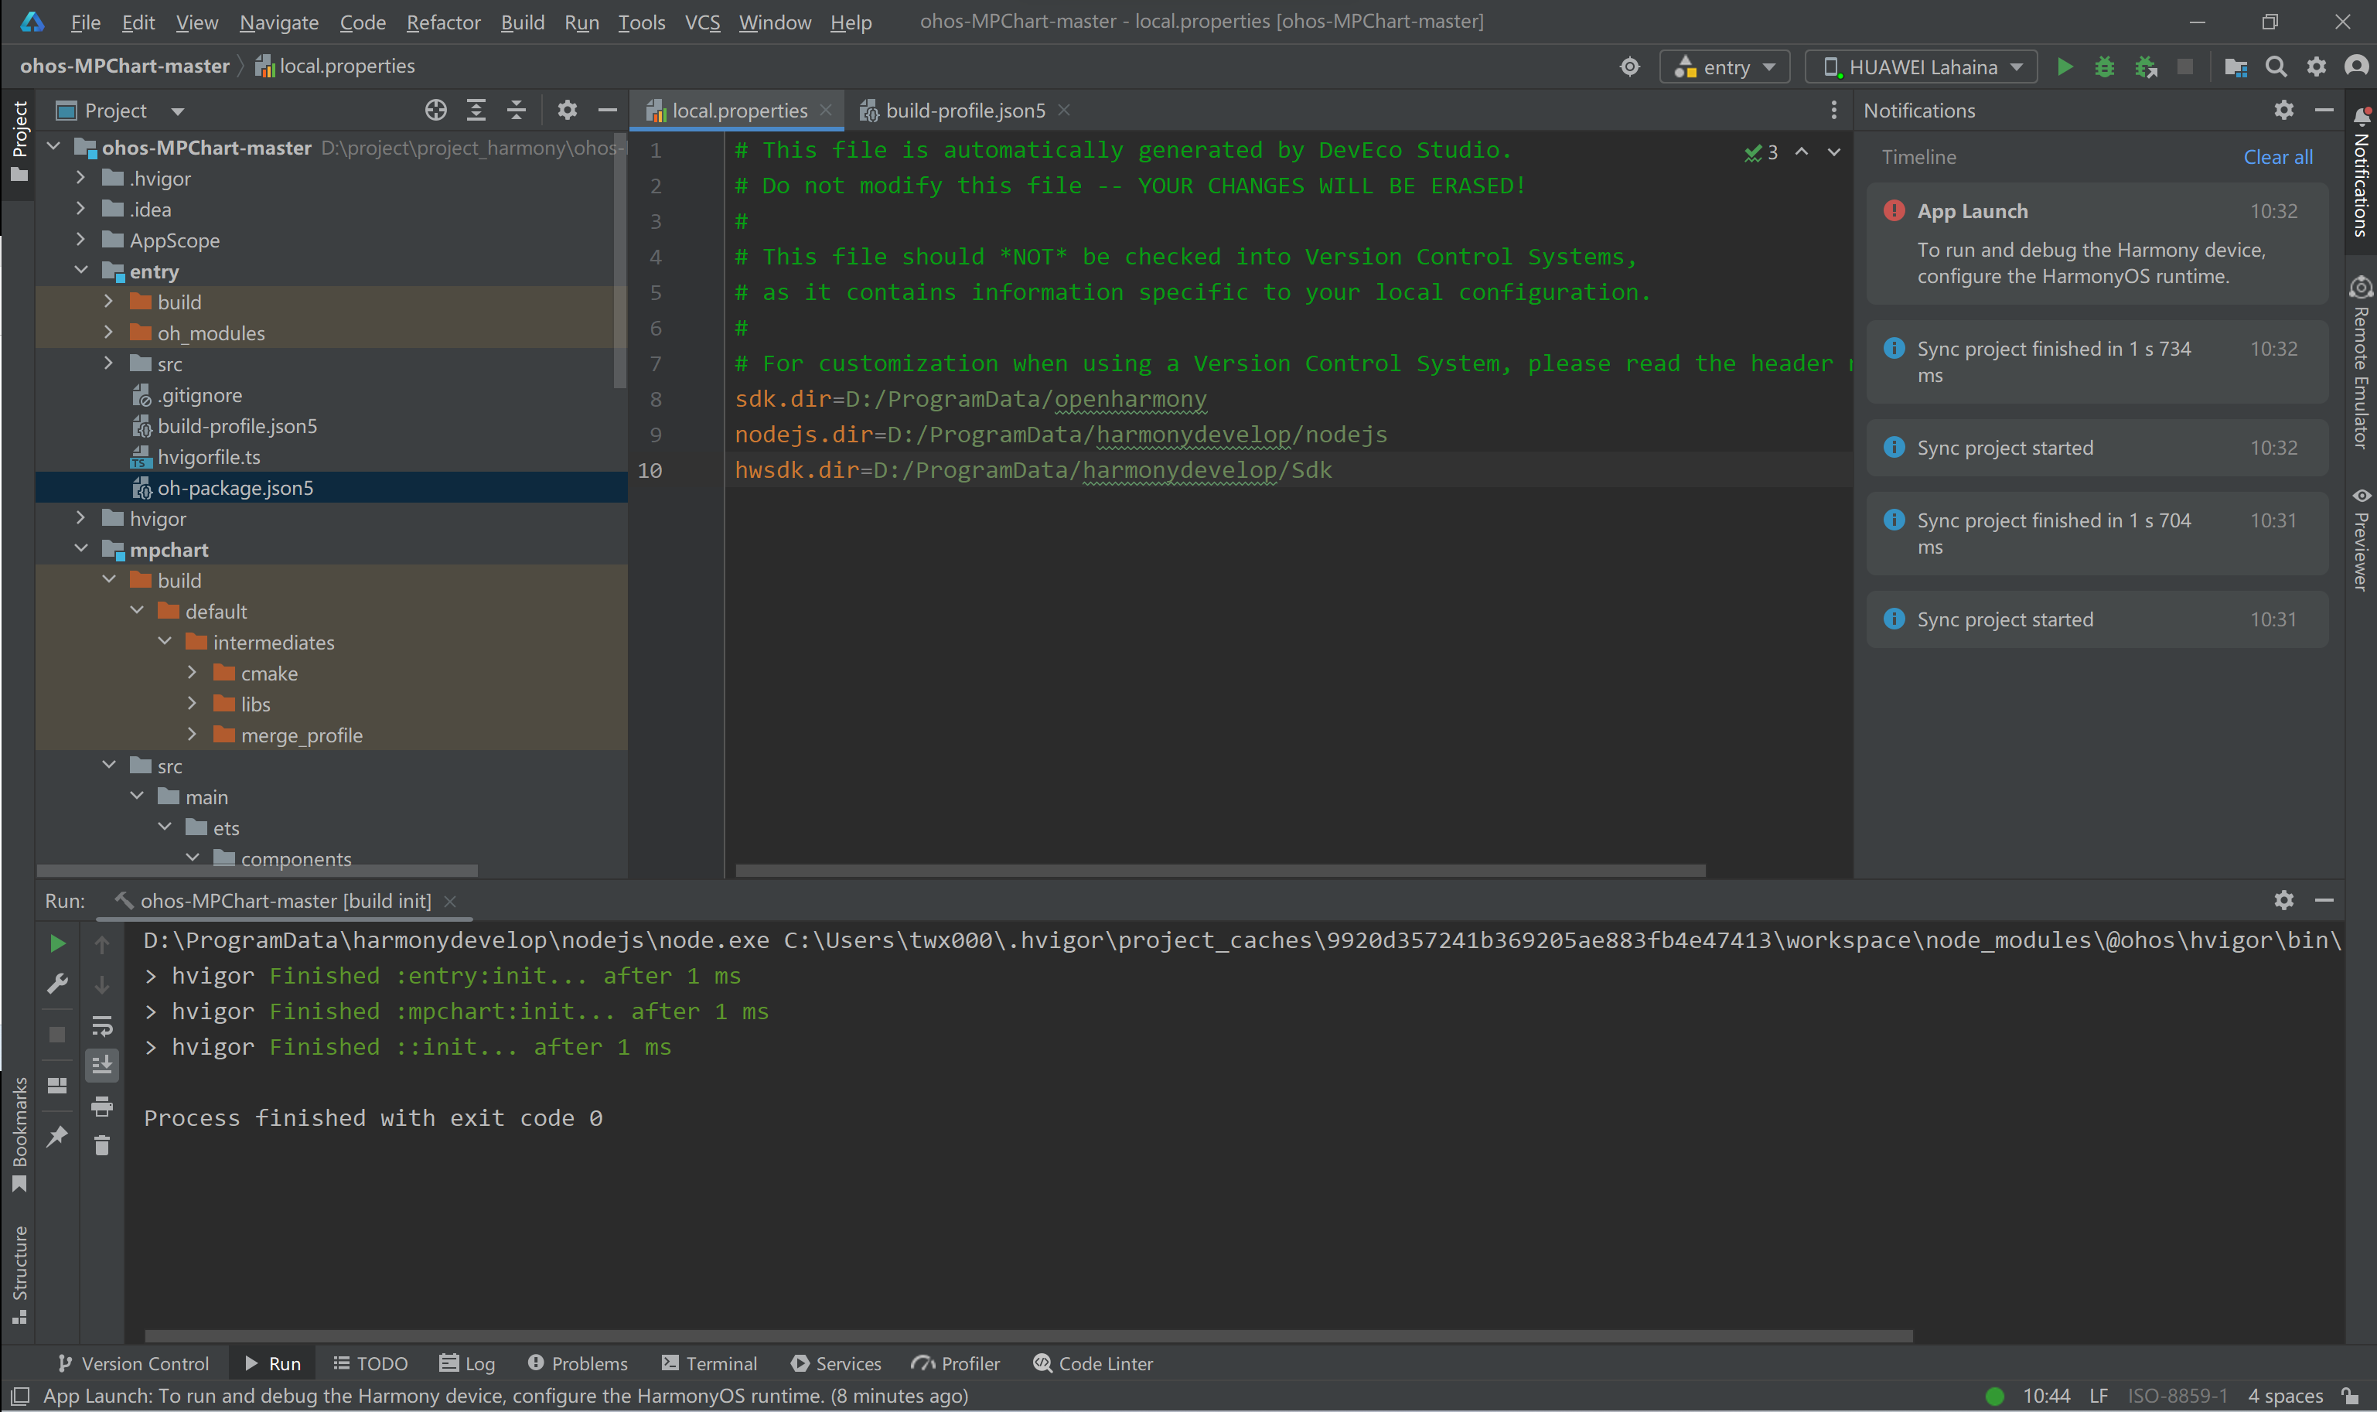Toggle the Bookmarks tool window
Viewport: 2377px width, 1412px height.
[x=19, y=1134]
